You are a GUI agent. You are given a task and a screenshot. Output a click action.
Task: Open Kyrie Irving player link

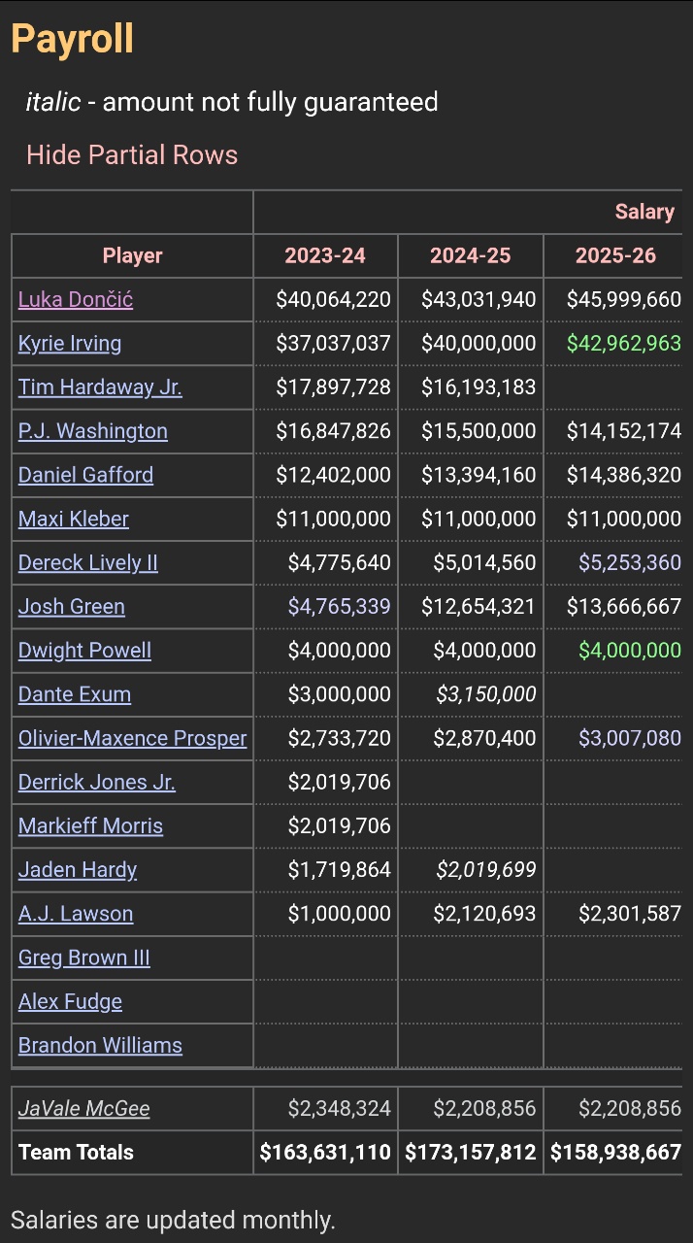point(70,343)
